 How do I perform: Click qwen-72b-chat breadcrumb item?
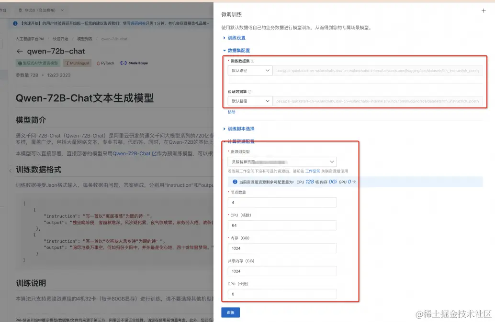[x=114, y=39]
